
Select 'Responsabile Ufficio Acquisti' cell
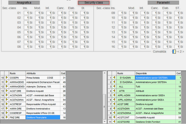click(43, 104)
